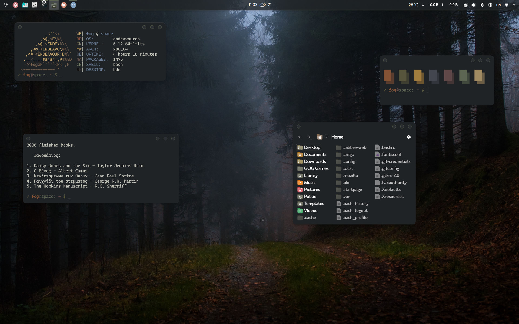Click the clock and weather widget

click(x=259, y=5)
